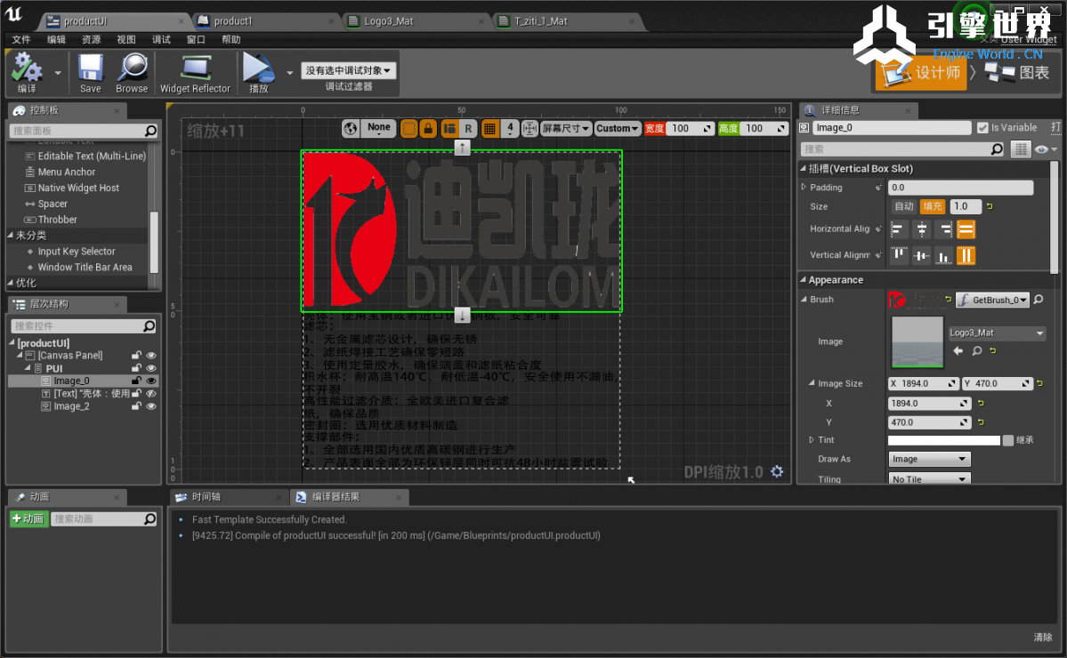
Task: Open the screen size (屏幕尺寸) dropdown
Action: click(565, 128)
